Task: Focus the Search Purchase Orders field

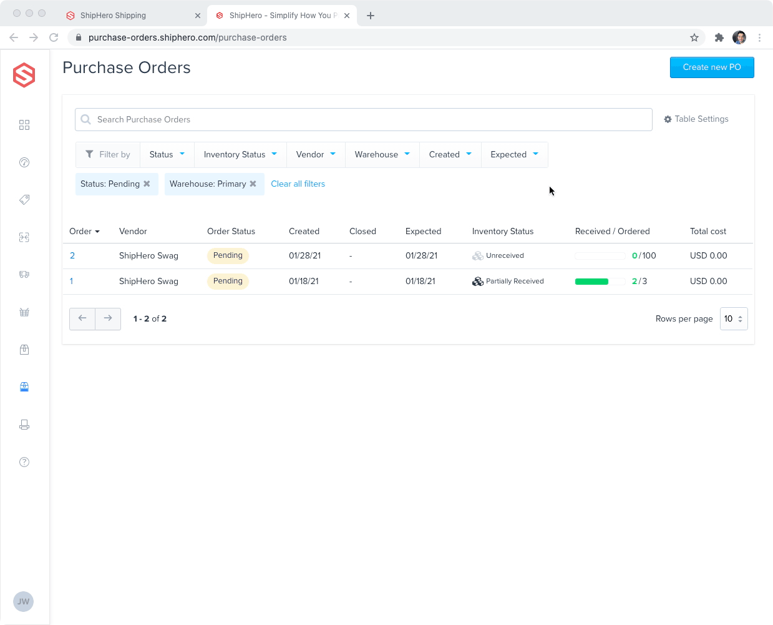Action: tap(364, 119)
